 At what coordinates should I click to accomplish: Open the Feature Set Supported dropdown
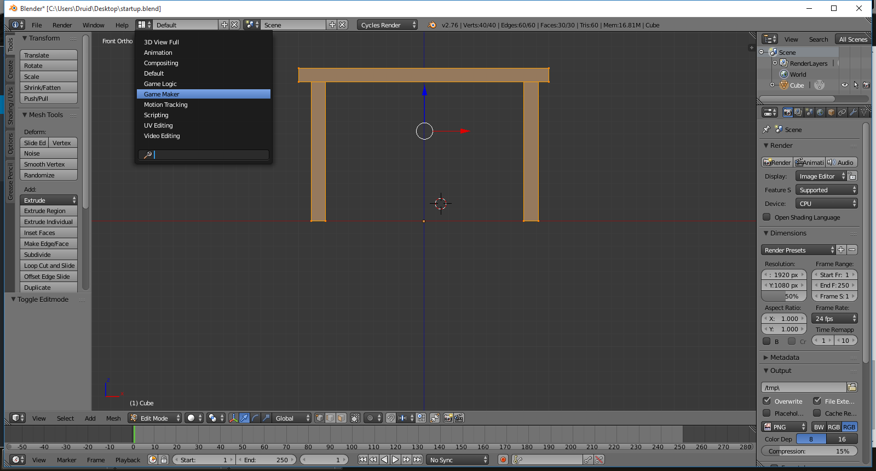(x=826, y=189)
